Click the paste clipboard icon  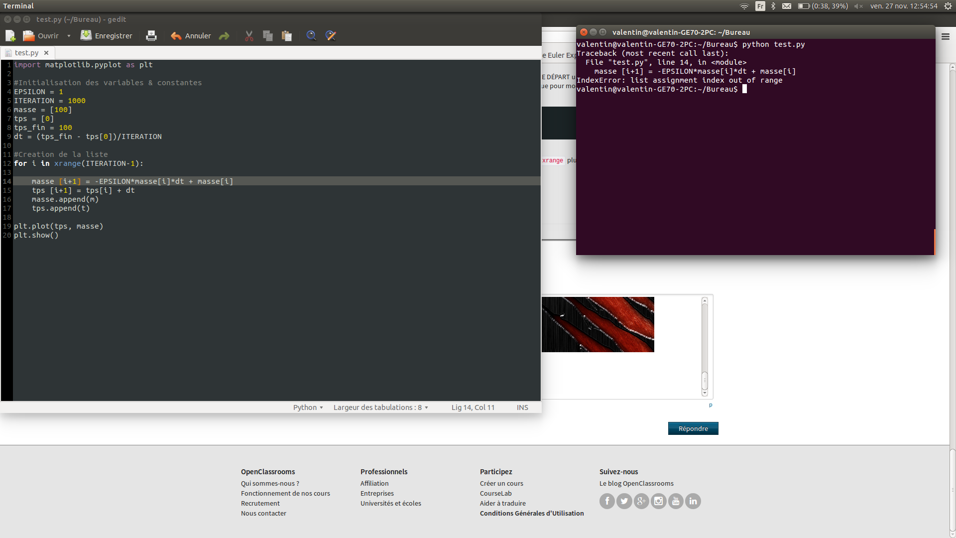point(287,36)
